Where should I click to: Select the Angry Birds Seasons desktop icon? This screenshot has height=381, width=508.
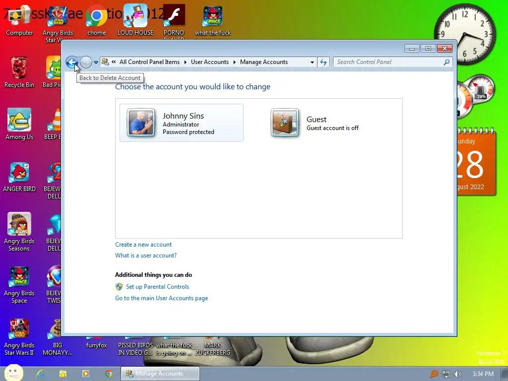coord(19,232)
